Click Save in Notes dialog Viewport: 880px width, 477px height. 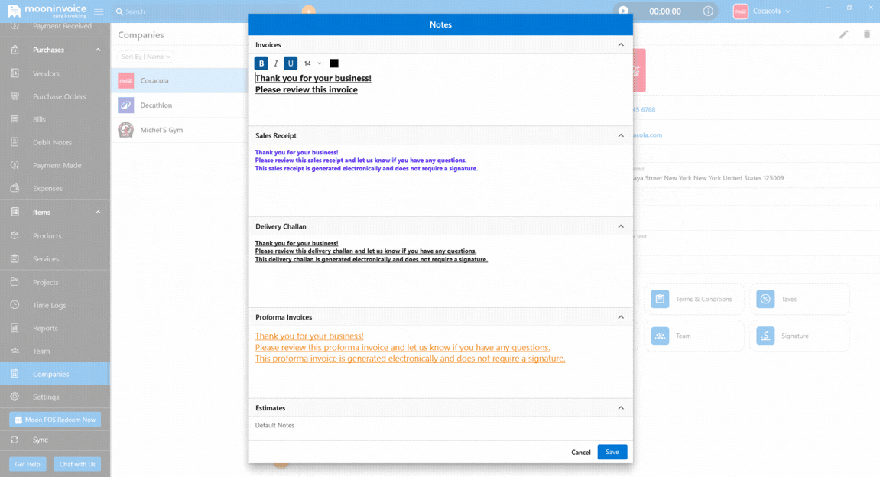click(x=612, y=452)
